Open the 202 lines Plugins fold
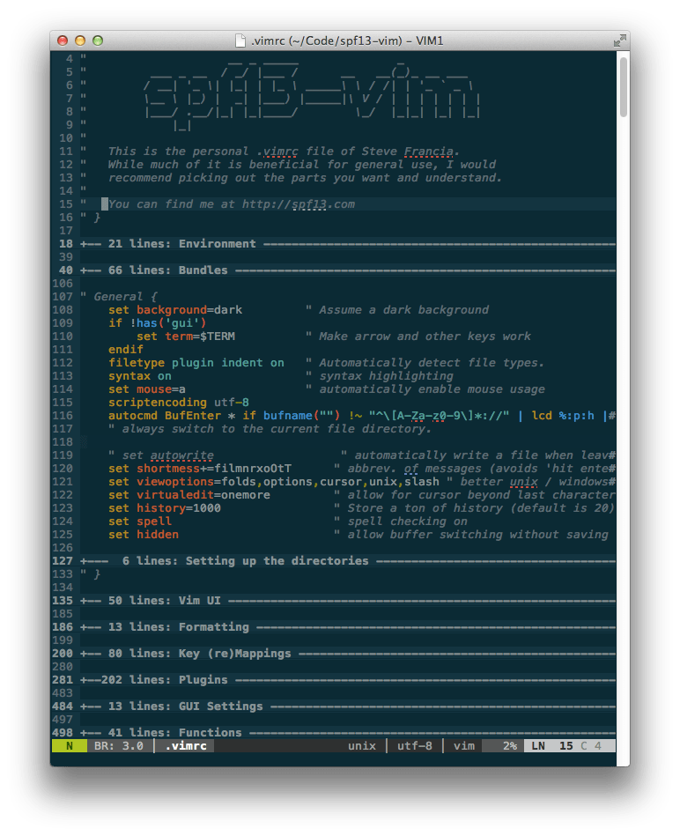This screenshot has height=836, width=680. point(348,680)
